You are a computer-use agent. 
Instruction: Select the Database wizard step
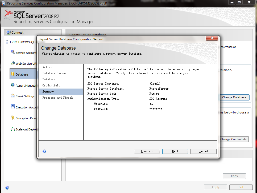point(49,79)
